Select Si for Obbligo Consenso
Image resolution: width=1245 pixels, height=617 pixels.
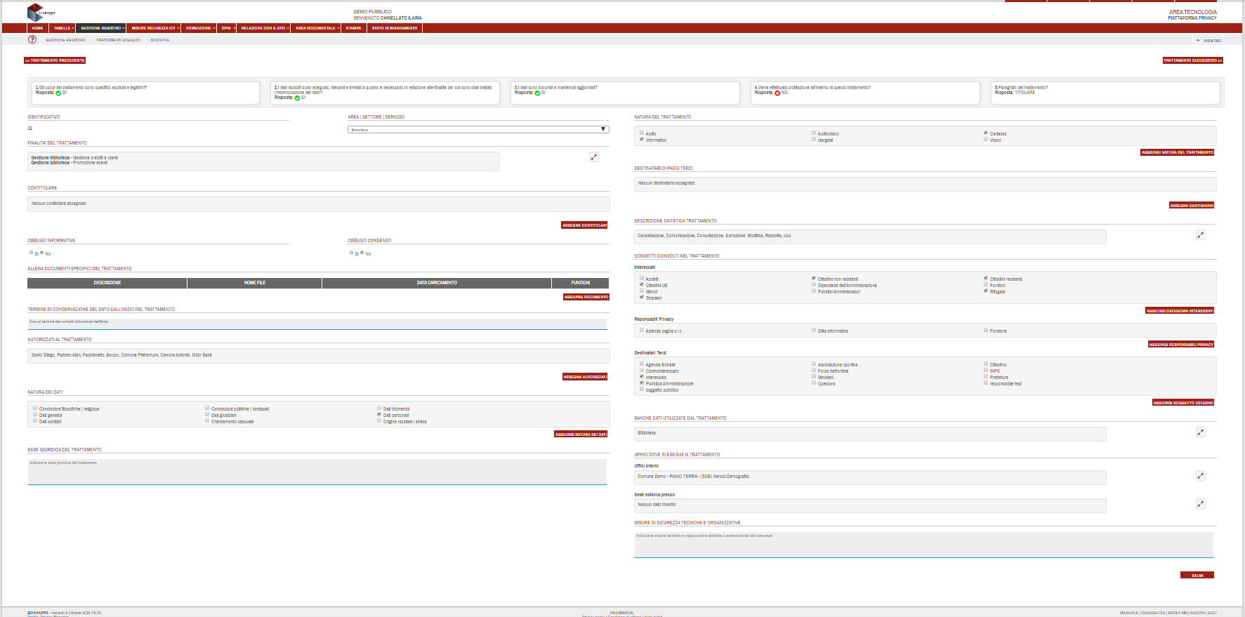(x=352, y=253)
